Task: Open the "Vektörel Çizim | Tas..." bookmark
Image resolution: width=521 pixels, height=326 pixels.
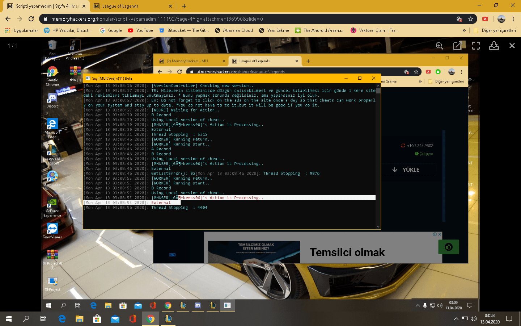Action: coord(374,30)
